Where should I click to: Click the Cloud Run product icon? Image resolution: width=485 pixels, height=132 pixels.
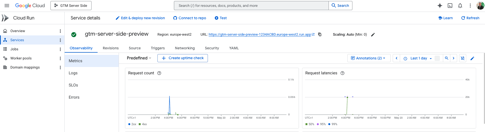[5, 18]
